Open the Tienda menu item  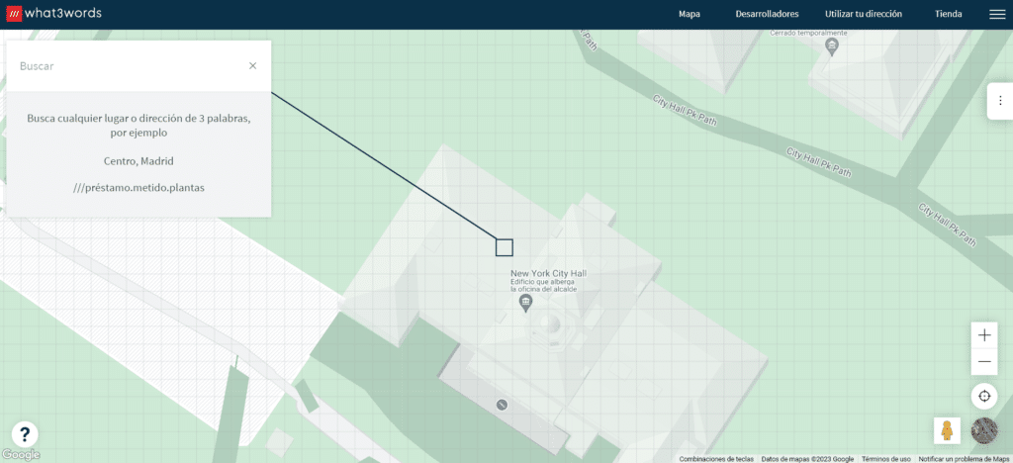[949, 14]
